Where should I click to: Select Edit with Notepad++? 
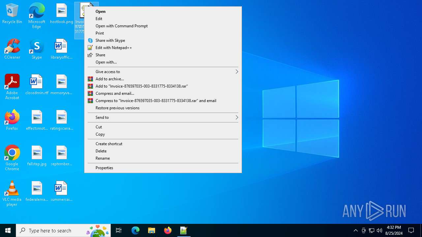pyautogui.click(x=163, y=48)
